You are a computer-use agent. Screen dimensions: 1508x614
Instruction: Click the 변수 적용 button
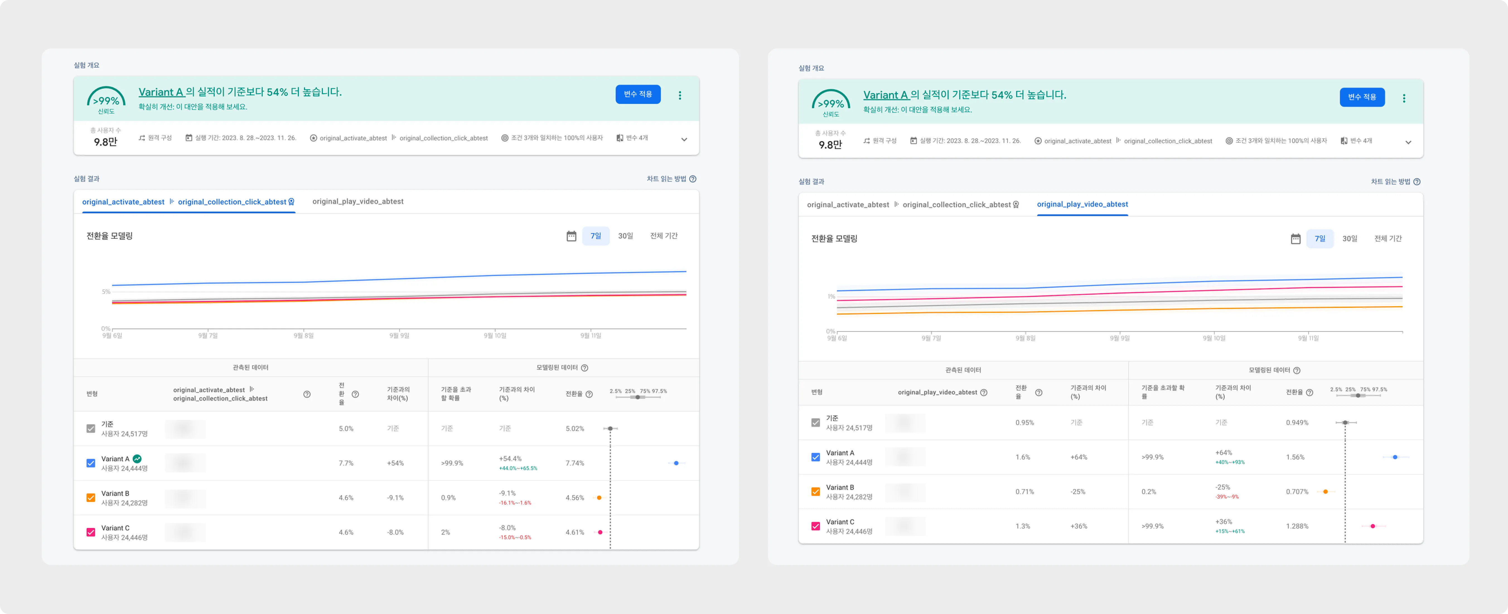637,94
